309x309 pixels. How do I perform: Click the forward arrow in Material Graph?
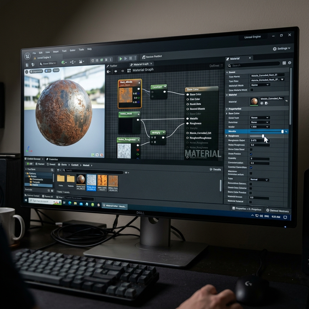[x=123, y=71]
